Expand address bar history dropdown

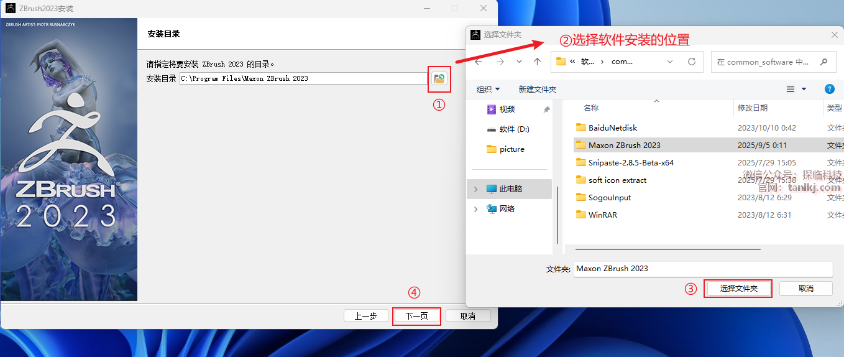[670, 62]
